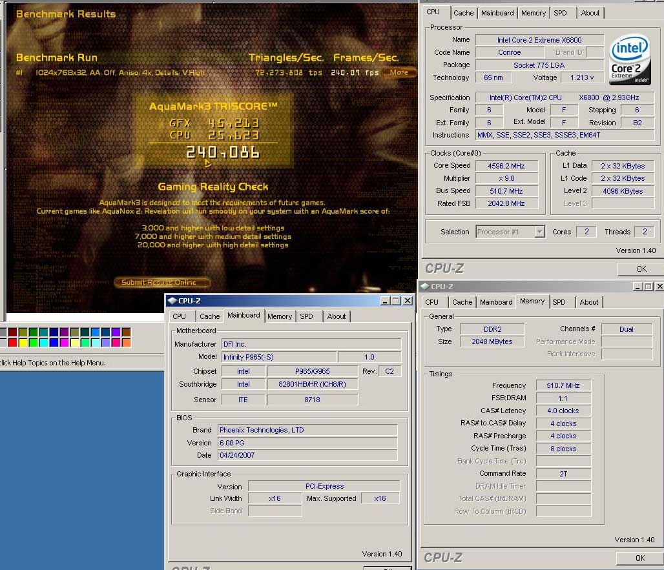
Task: Click OK in the Memory tab CPU-Z window
Action: [x=640, y=558]
